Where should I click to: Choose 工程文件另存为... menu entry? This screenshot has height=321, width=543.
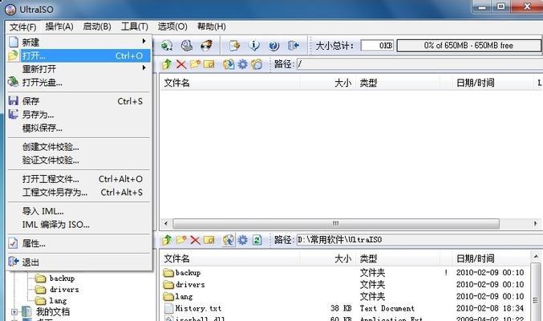click(79, 193)
